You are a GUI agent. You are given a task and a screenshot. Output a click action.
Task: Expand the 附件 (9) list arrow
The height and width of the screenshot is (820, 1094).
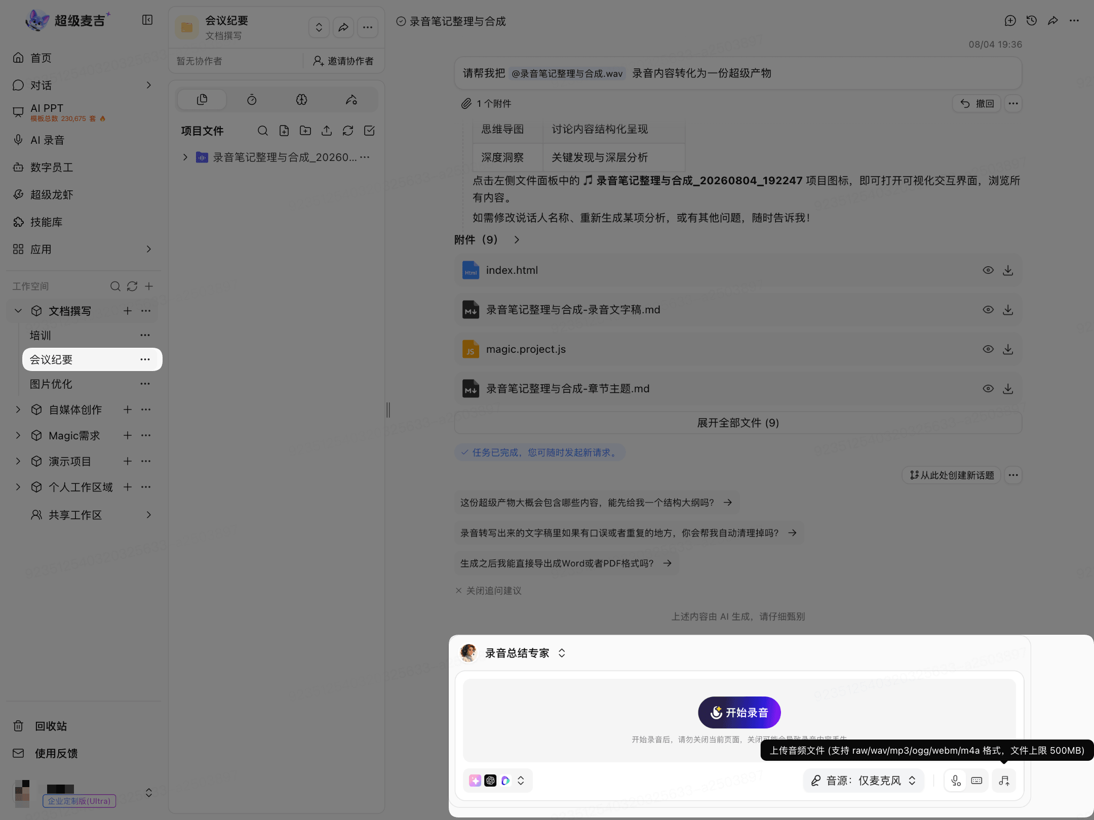point(517,240)
